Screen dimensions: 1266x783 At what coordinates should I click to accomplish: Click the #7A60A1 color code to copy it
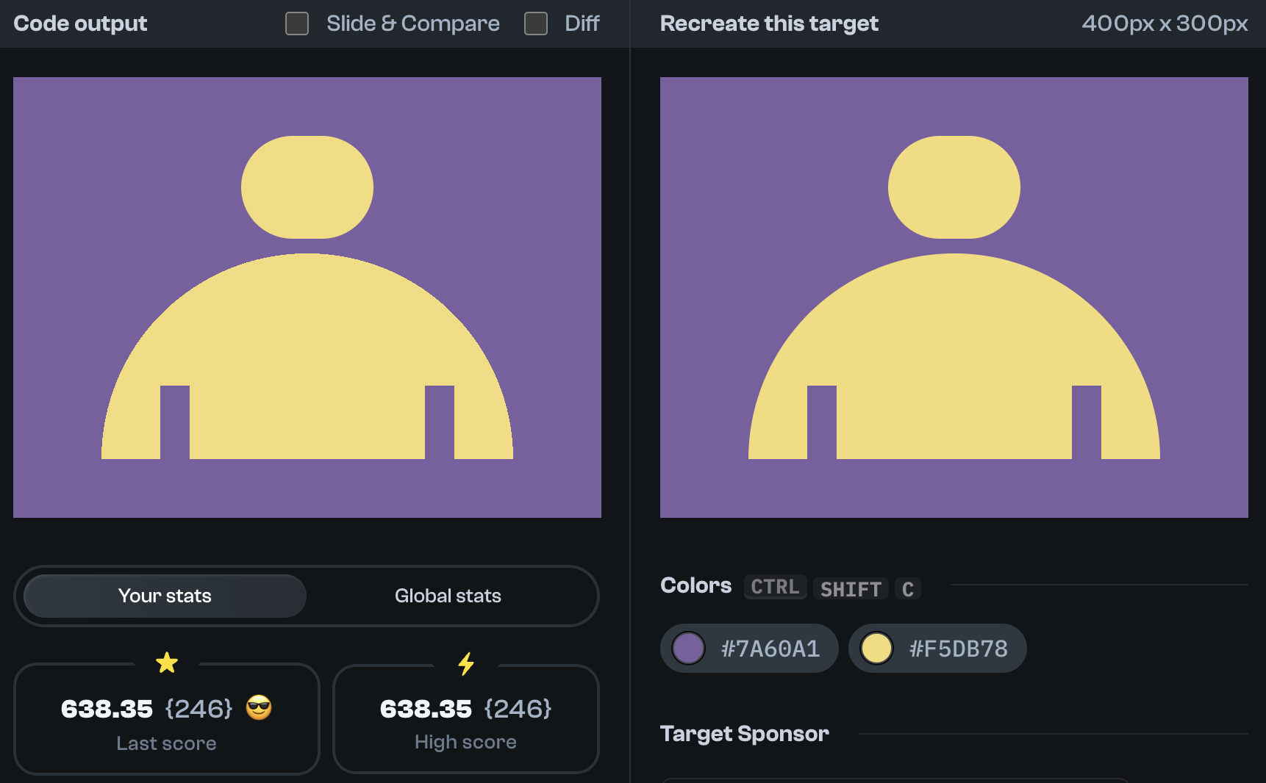[x=770, y=649]
